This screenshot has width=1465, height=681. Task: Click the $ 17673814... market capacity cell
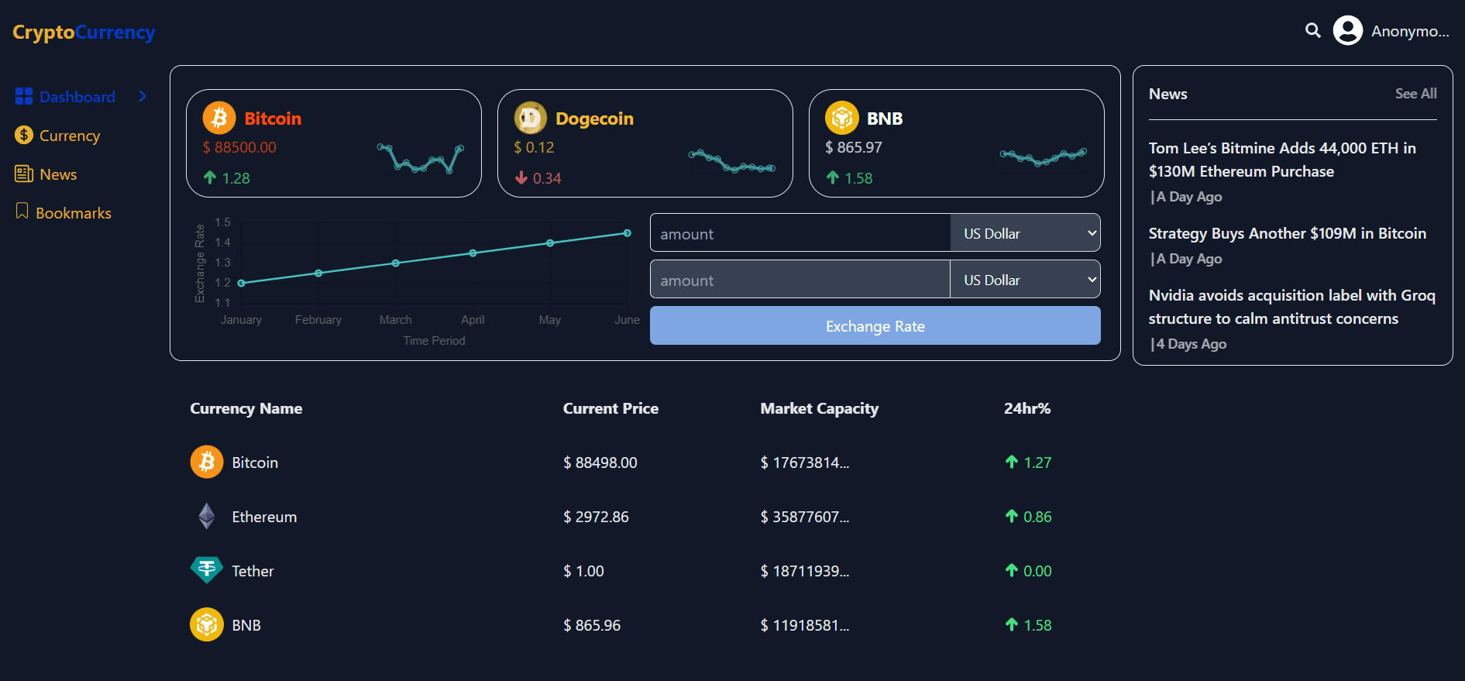pyautogui.click(x=805, y=463)
